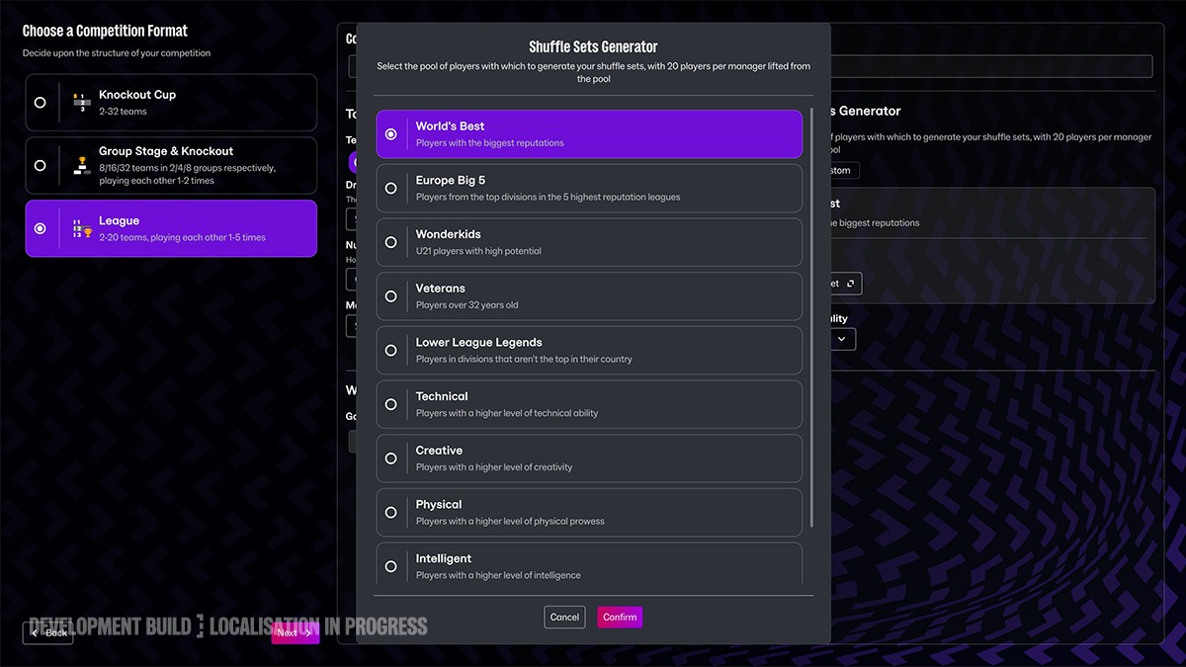
Task: Click the 'Shuffle Sets Generator' dialog title
Action: (593, 46)
